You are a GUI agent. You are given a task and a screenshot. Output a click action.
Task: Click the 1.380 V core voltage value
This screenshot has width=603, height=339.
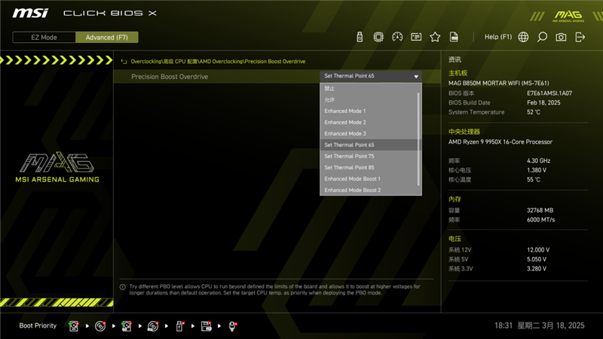coord(537,170)
